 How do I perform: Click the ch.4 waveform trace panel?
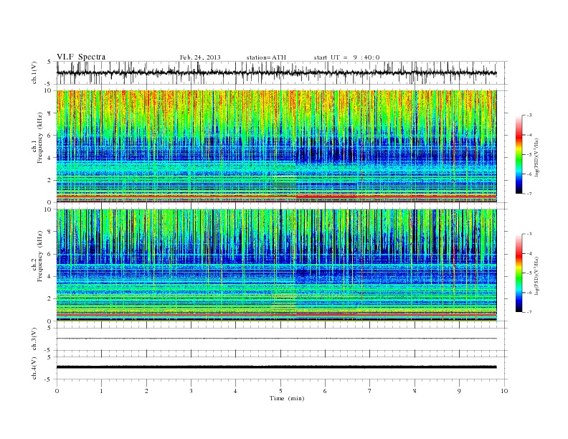(282, 368)
